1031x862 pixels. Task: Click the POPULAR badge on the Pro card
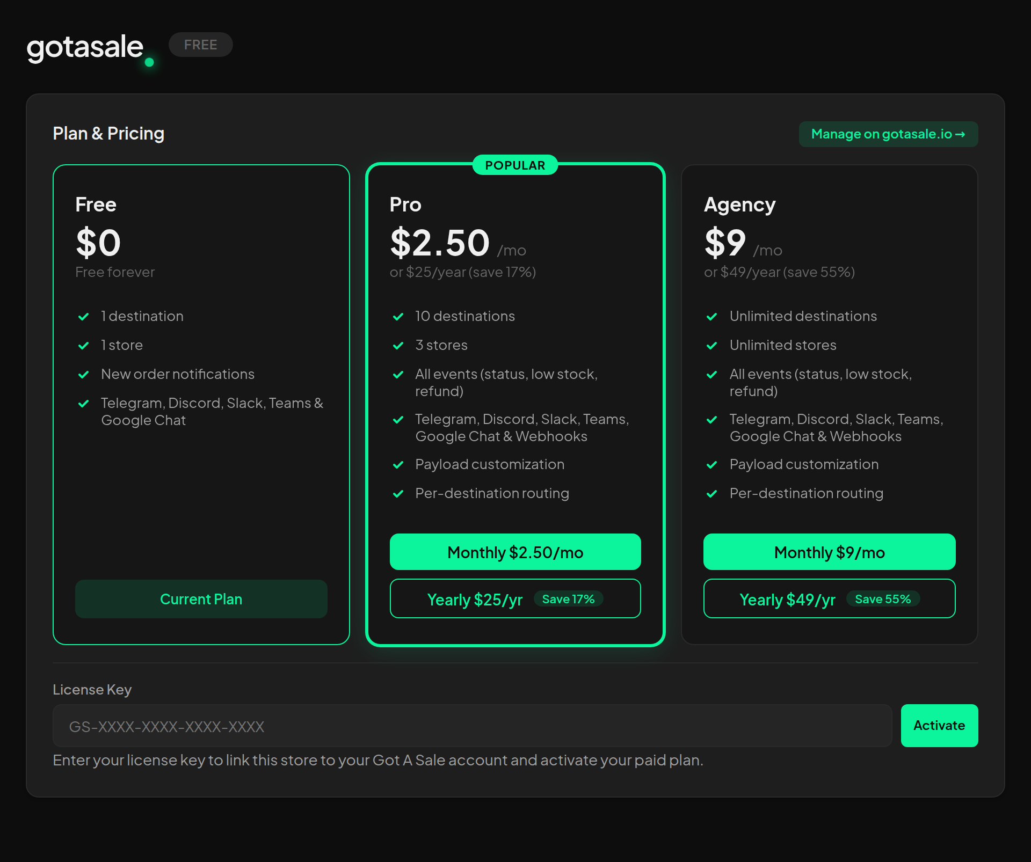coord(514,165)
